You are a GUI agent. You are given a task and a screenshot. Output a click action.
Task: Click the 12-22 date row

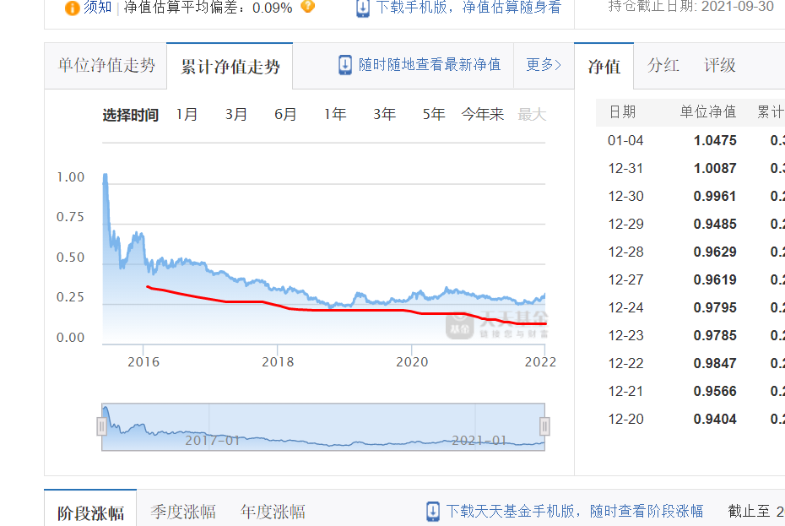click(625, 363)
